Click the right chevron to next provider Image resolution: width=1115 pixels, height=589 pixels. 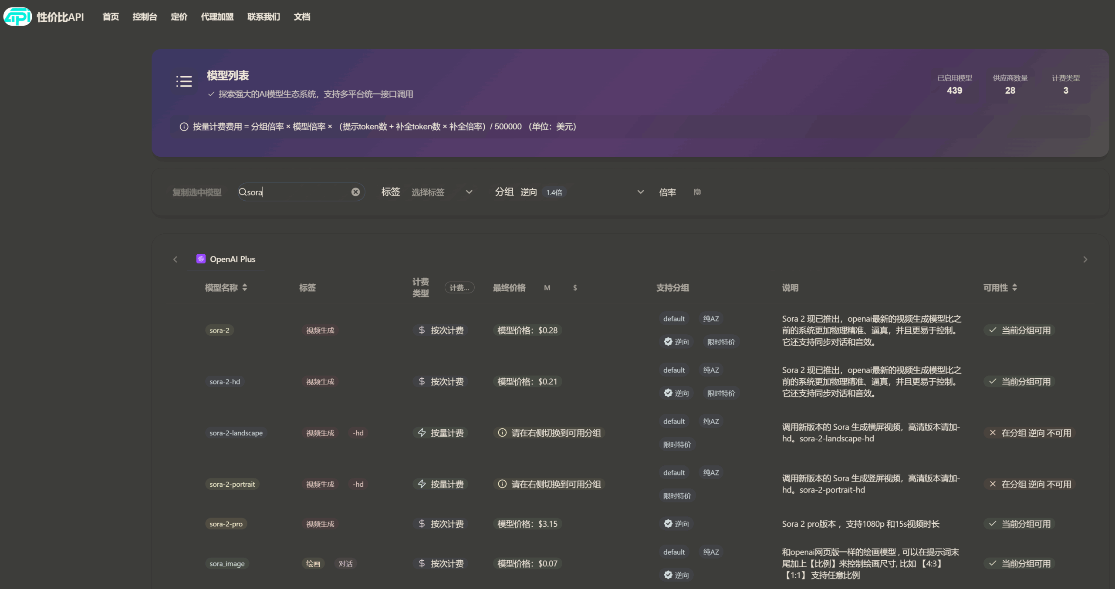[1085, 259]
